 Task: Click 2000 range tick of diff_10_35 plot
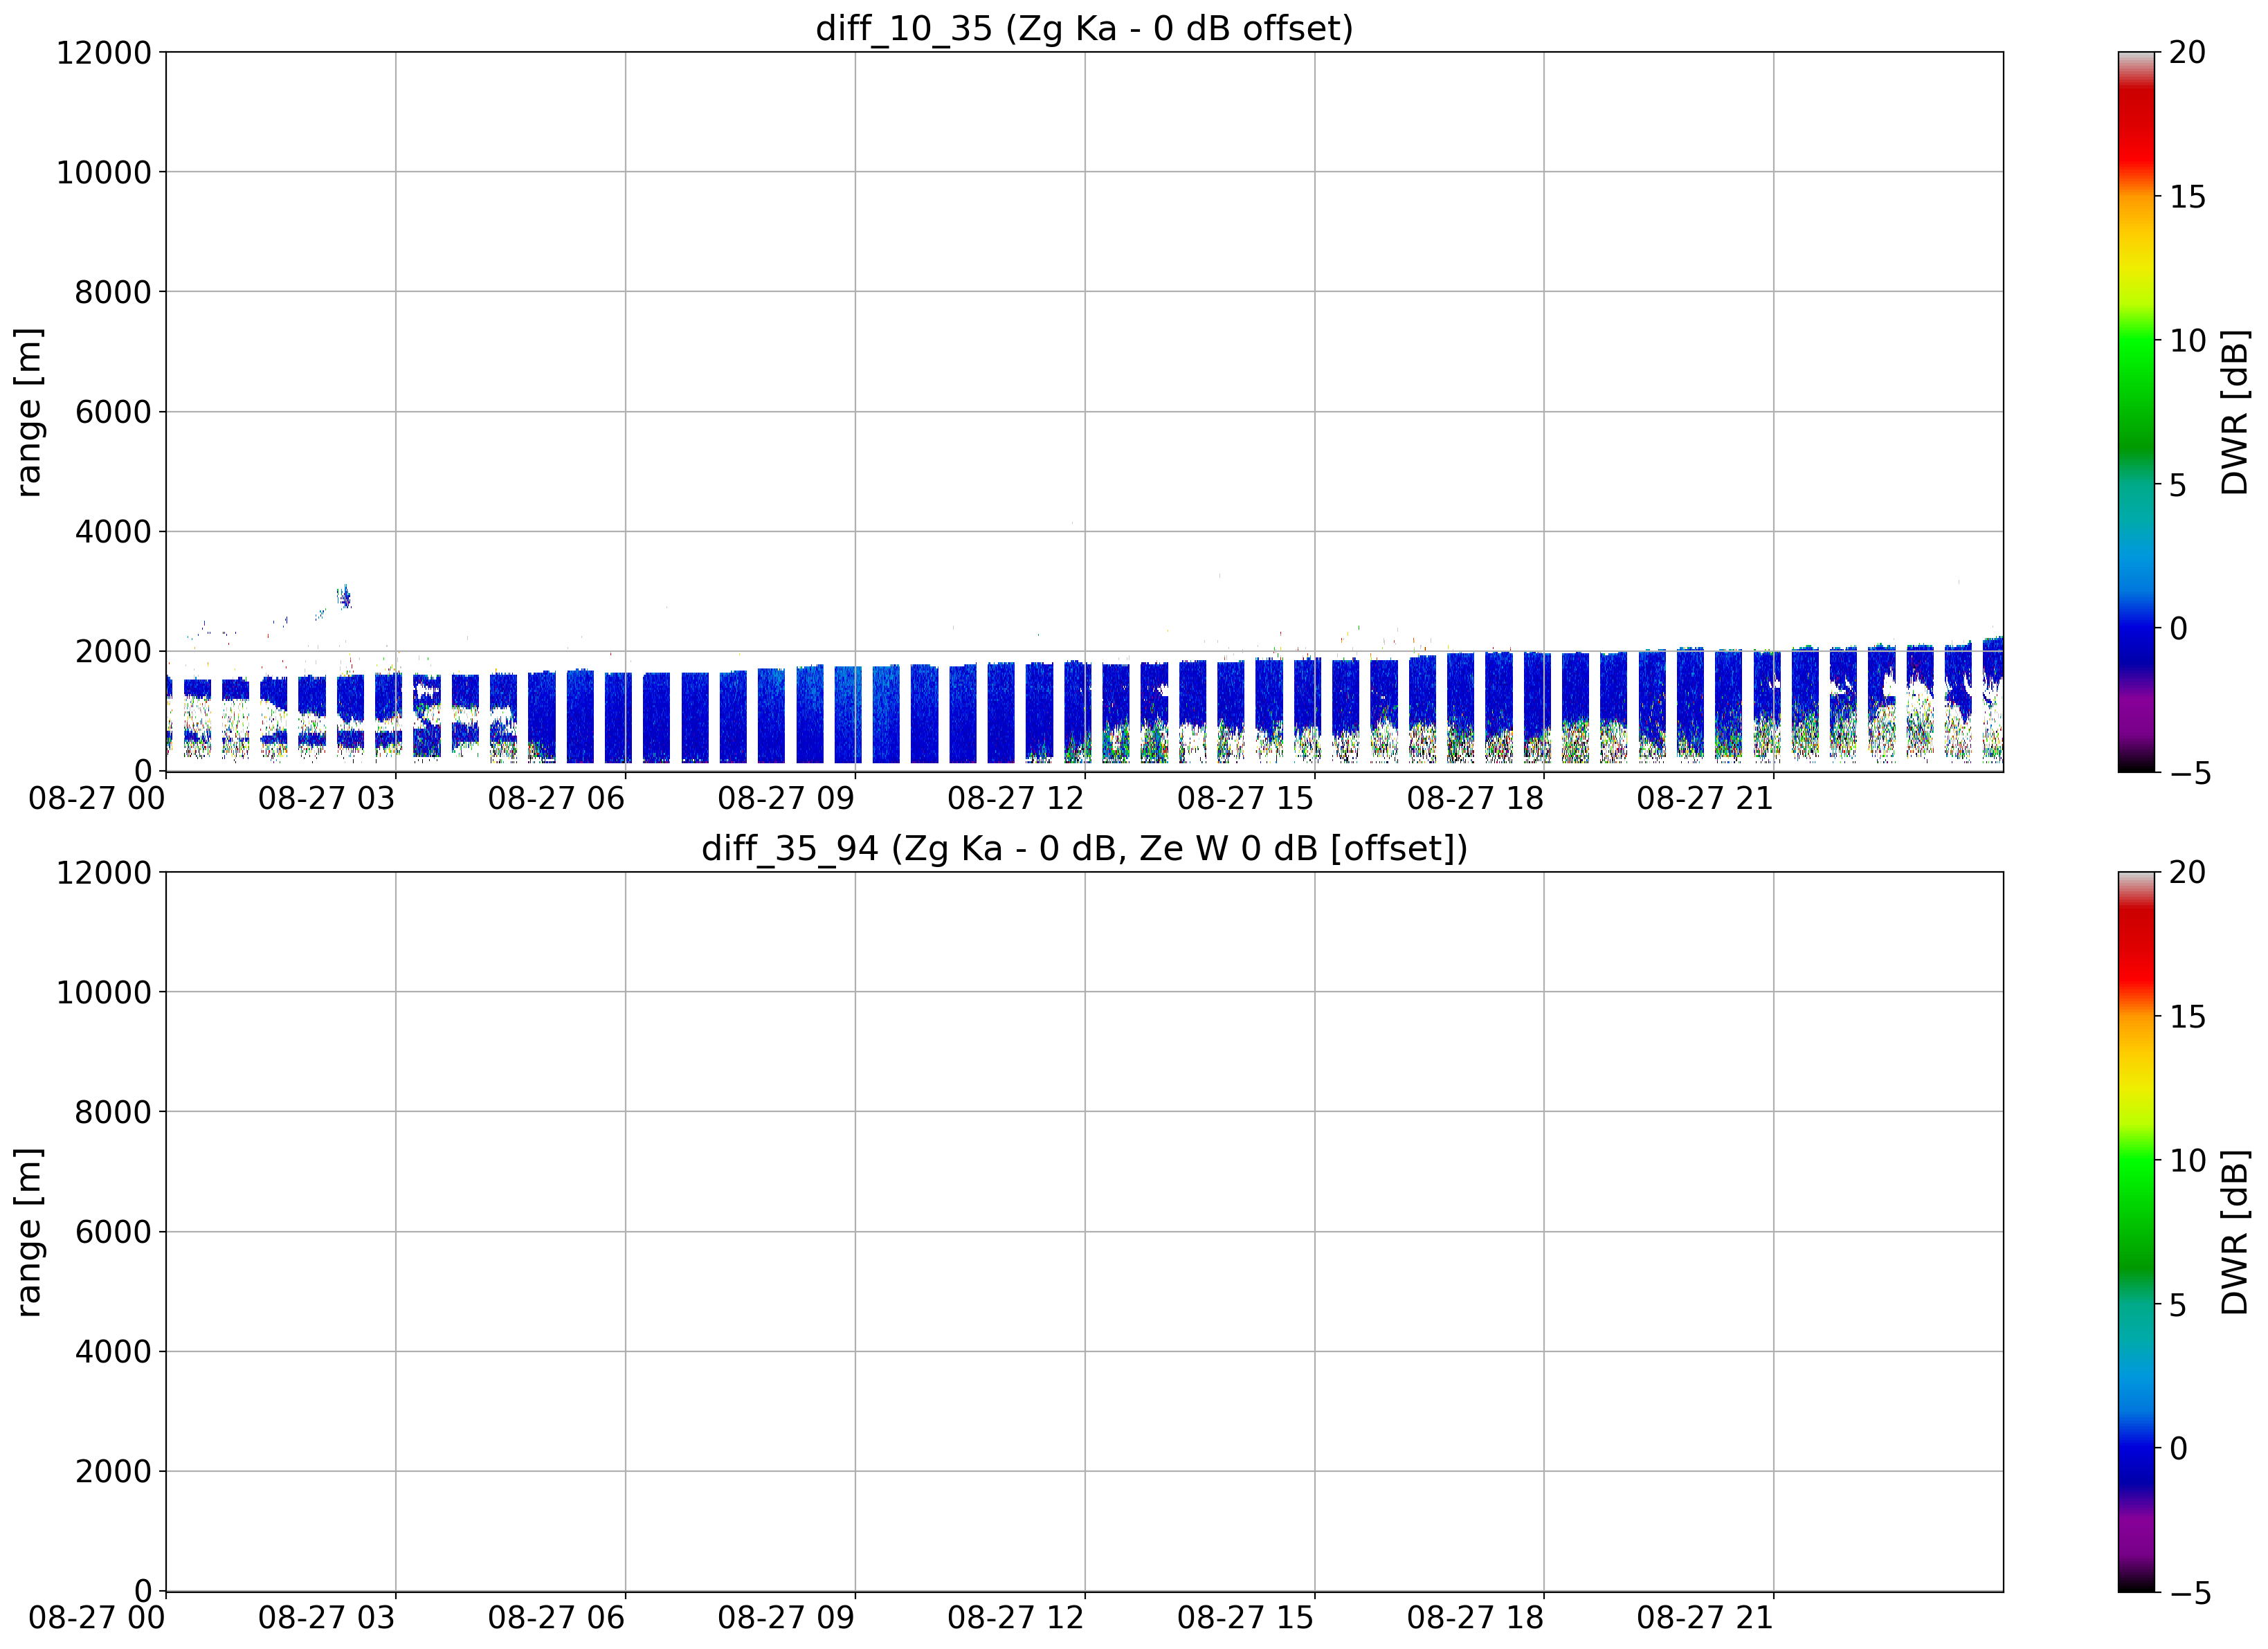113,651
